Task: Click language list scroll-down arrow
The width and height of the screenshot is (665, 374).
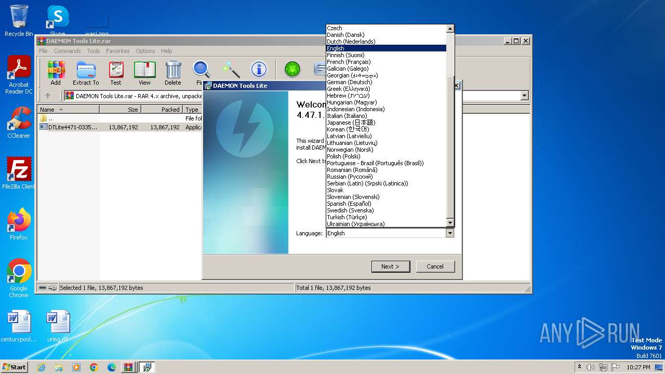Action: pyautogui.click(x=450, y=223)
